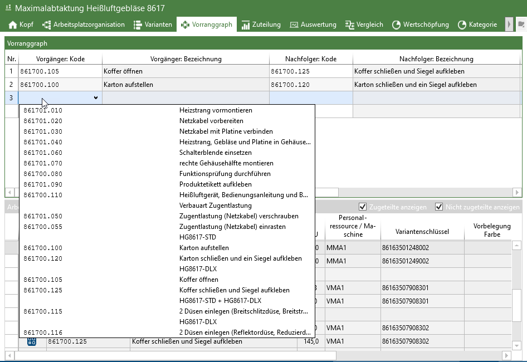The image size is (527, 362).
Task: Toggle the Zugeteilte anzeigen checkbox
Action: (x=362, y=207)
